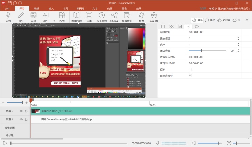The height and width of the screenshot is (147, 252).
Task: Toggle the 抠像 checkbox
Action: (190, 69)
